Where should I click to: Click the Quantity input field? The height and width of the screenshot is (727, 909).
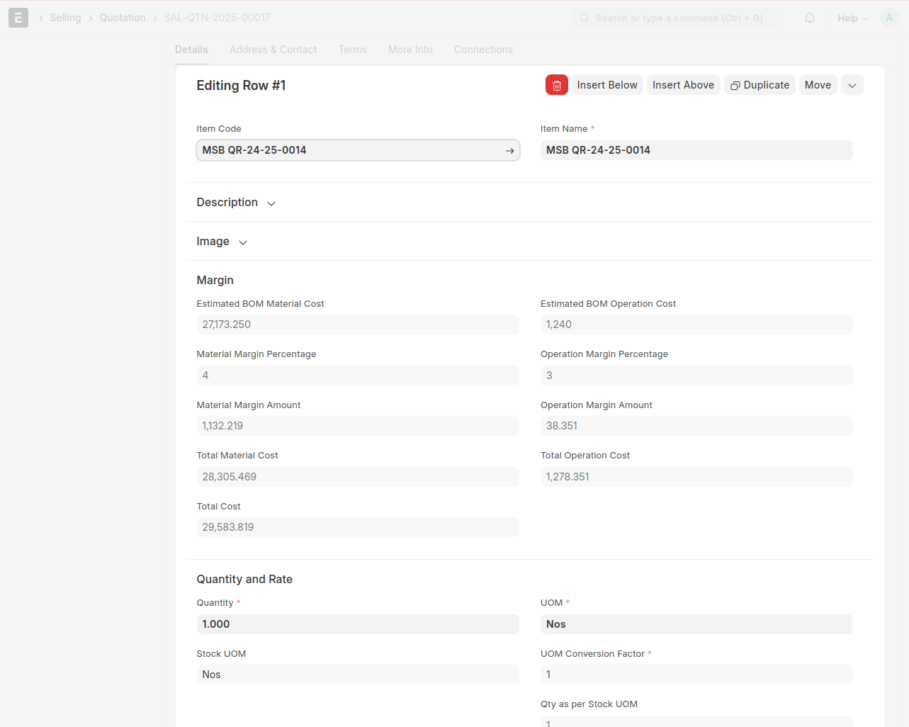tap(357, 624)
